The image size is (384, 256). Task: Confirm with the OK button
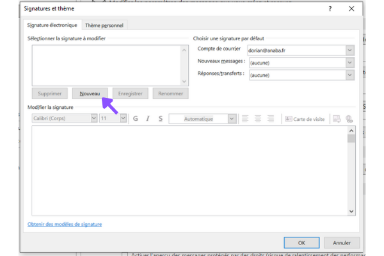pyautogui.click(x=301, y=243)
